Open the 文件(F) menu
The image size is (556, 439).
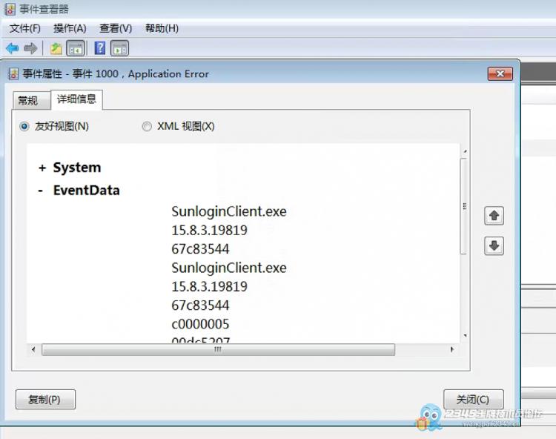(24, 28)
